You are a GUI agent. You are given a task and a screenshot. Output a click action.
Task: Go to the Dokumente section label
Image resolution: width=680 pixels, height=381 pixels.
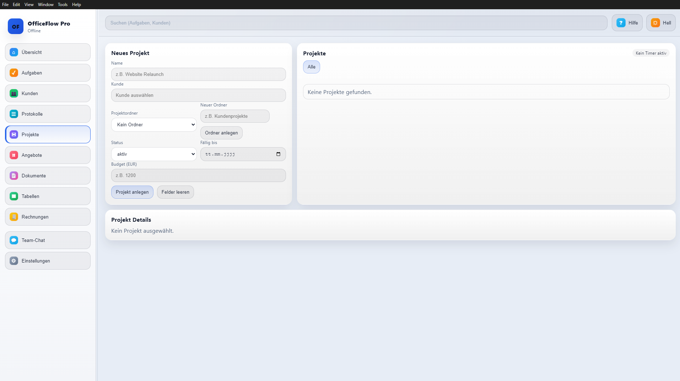pos(33,176)
